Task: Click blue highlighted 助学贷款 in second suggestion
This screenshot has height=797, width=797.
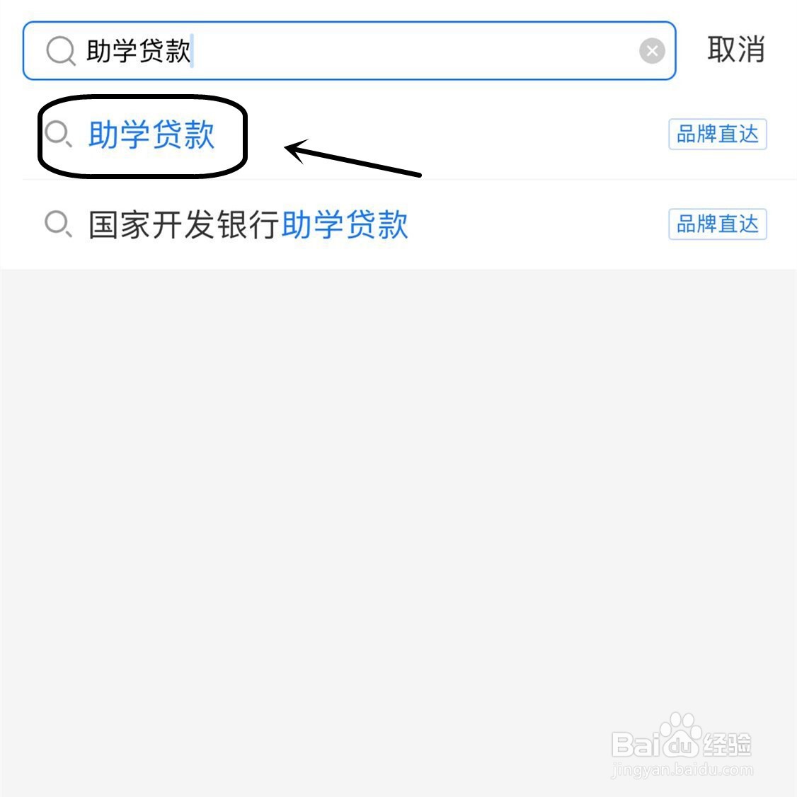Action: click(345, 224)
